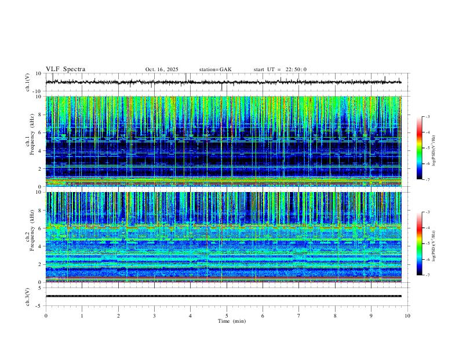Click the ch.2 'Frequency (kHz)' axis label
Viewport: 459px width, 354px height.
coord(32,230)
